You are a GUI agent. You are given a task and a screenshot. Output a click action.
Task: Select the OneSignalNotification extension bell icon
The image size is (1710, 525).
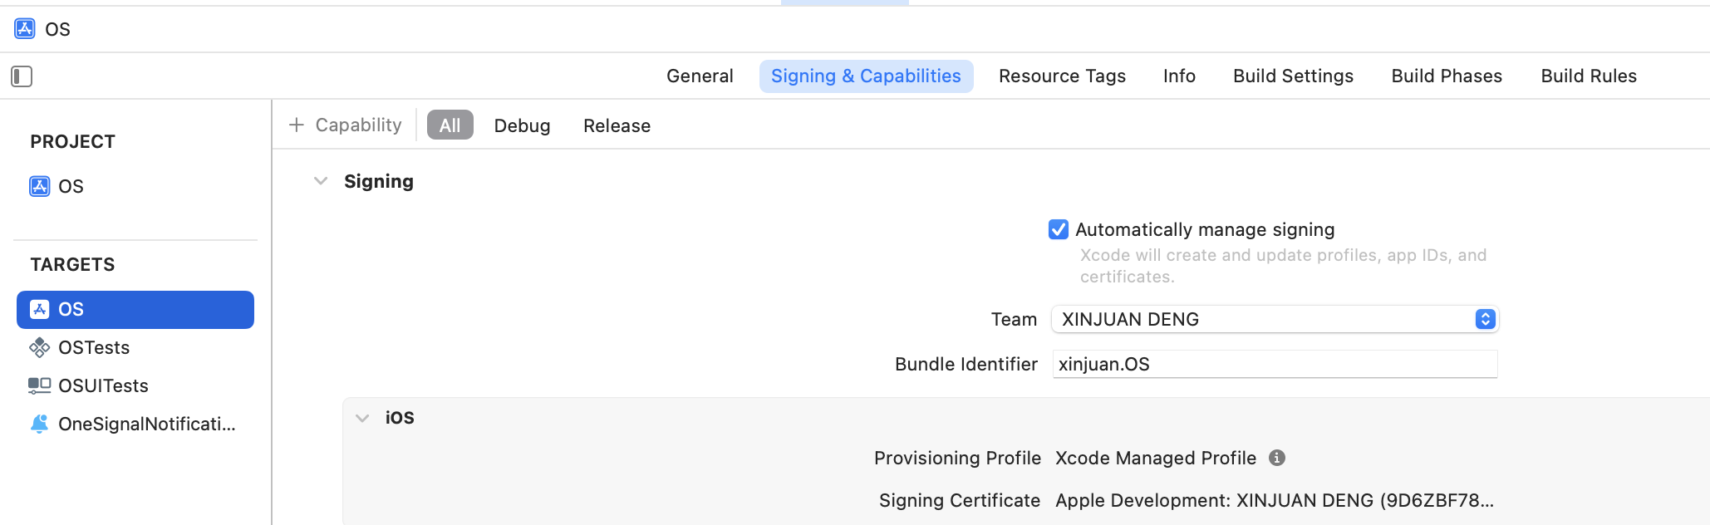[x=39, y=424]
